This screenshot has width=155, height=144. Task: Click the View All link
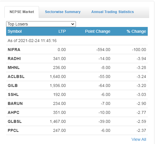click(139, 139)
